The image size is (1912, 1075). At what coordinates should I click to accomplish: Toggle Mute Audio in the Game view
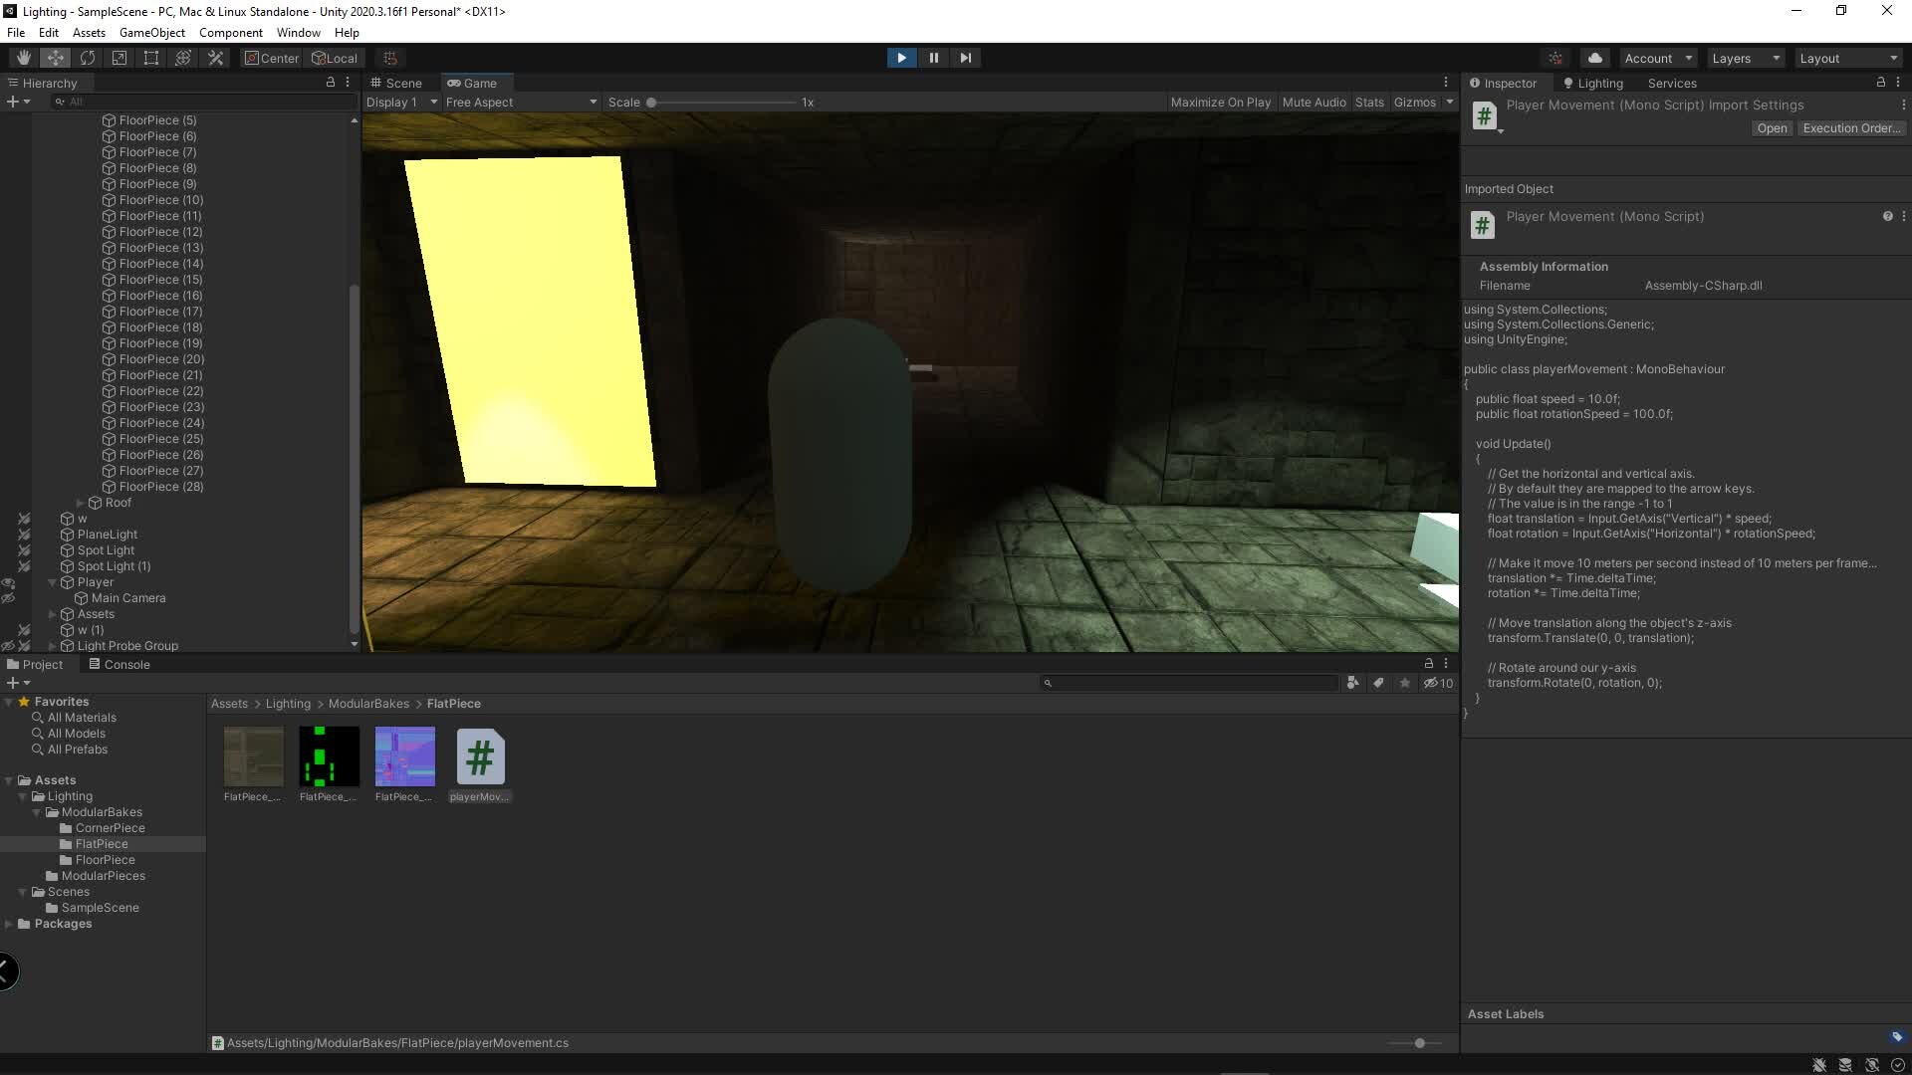(1314, 102)
